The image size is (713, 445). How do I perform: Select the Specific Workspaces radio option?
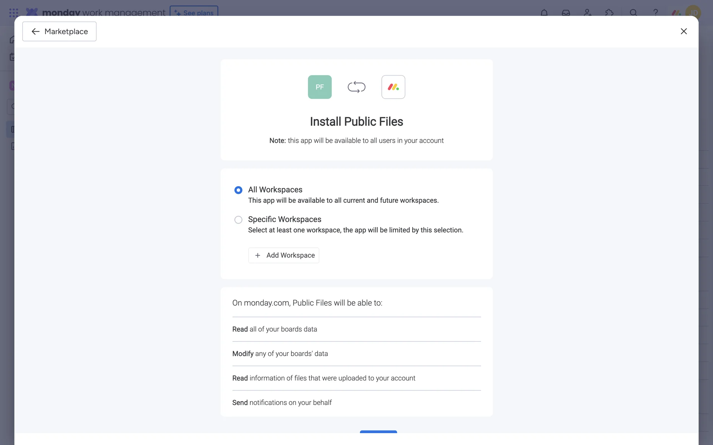(238, 220)
